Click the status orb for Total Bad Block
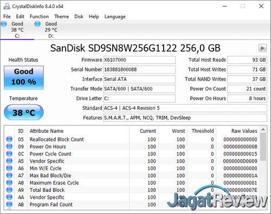Viewport: 271px width, 214px height. coord(9,190)
